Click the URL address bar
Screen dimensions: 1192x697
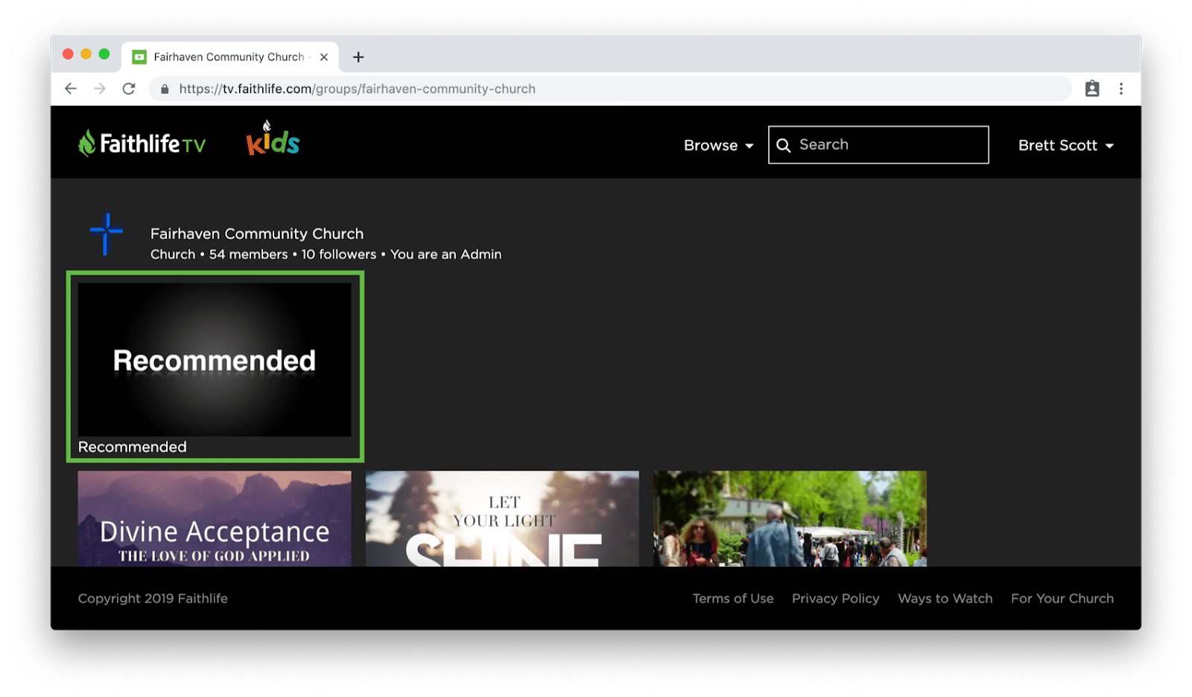(x=609, y=89)
